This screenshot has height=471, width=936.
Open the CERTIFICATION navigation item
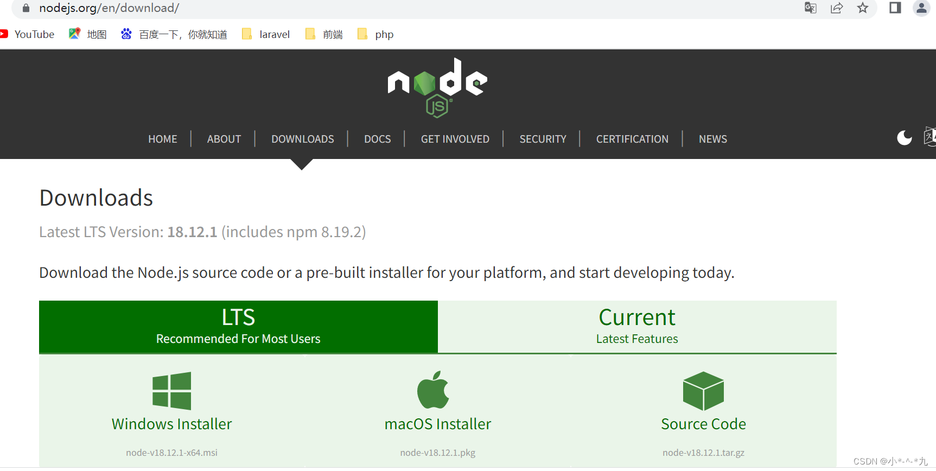[x=633, y=139]
